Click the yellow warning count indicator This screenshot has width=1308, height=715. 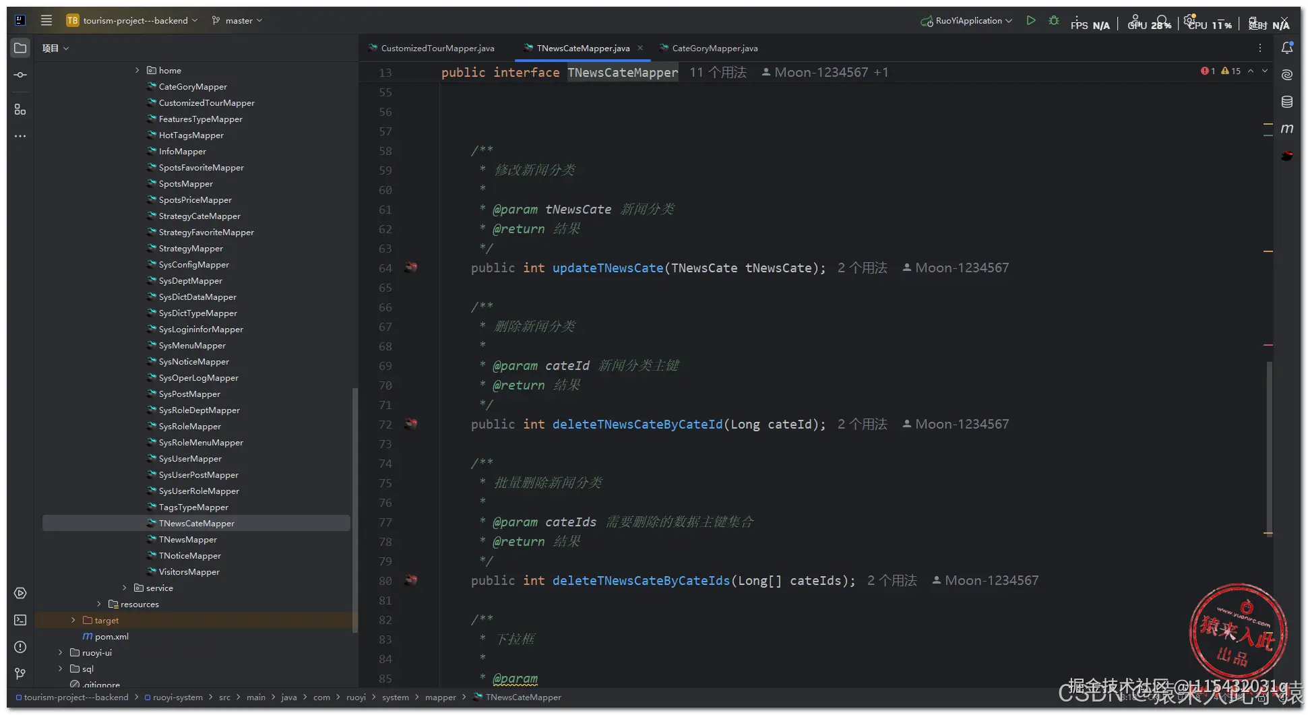(1231, 71)
